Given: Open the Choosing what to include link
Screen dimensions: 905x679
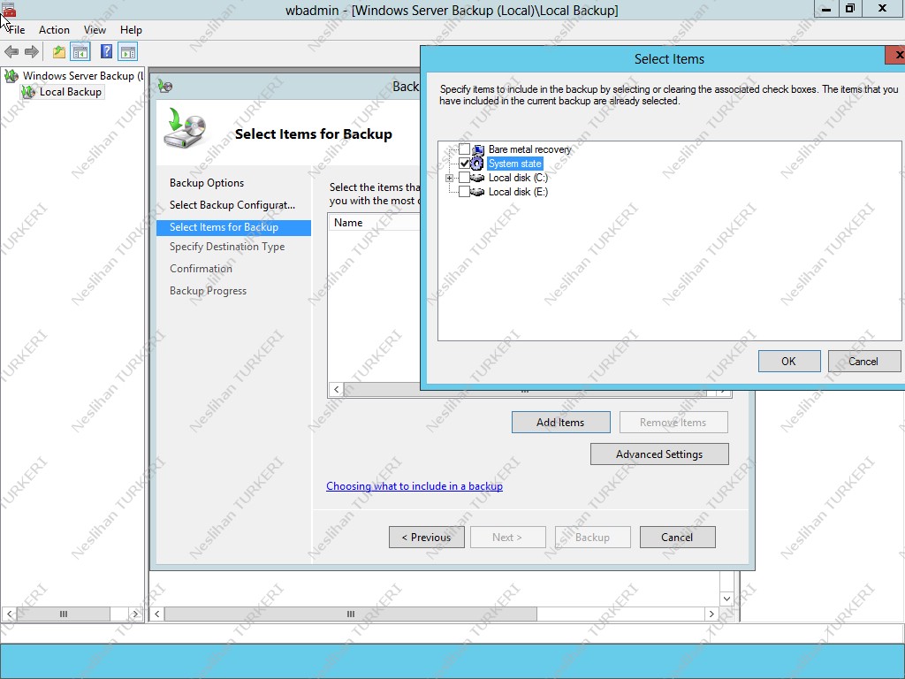Looking at the screenshot, I should pyautogui.click(x=414, y=485).
